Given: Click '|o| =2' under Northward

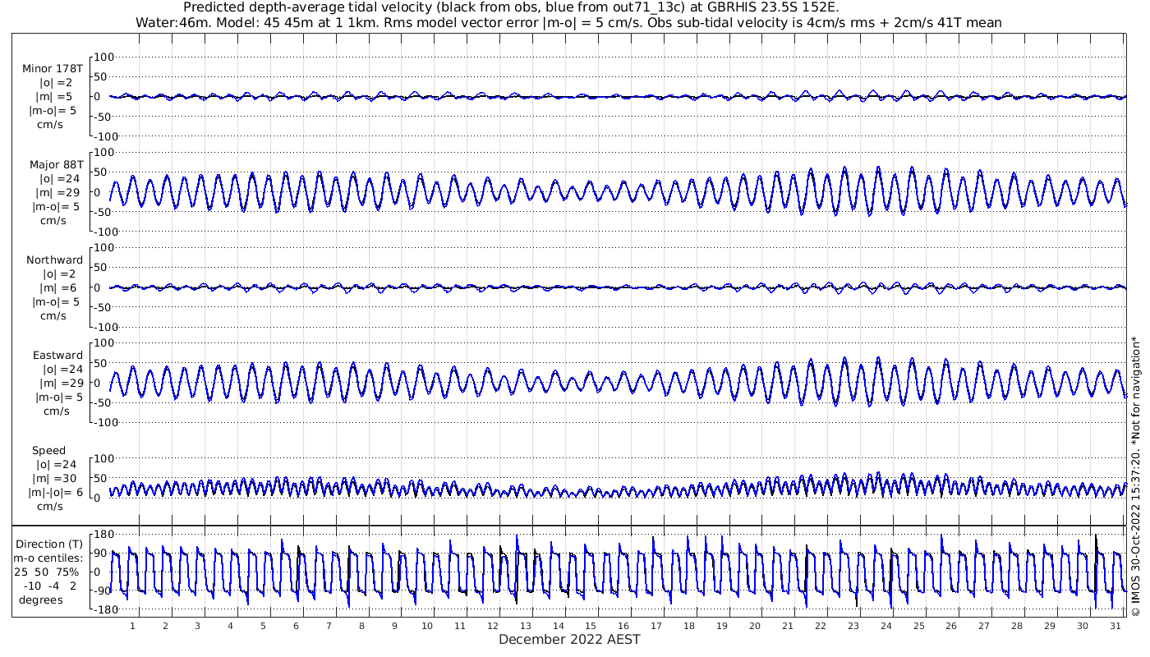Looking at the screenshot, I should click(59, 274).
